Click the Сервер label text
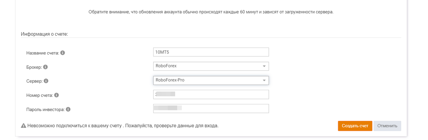The width and height of the screenshot is (428, 140). 34,81
